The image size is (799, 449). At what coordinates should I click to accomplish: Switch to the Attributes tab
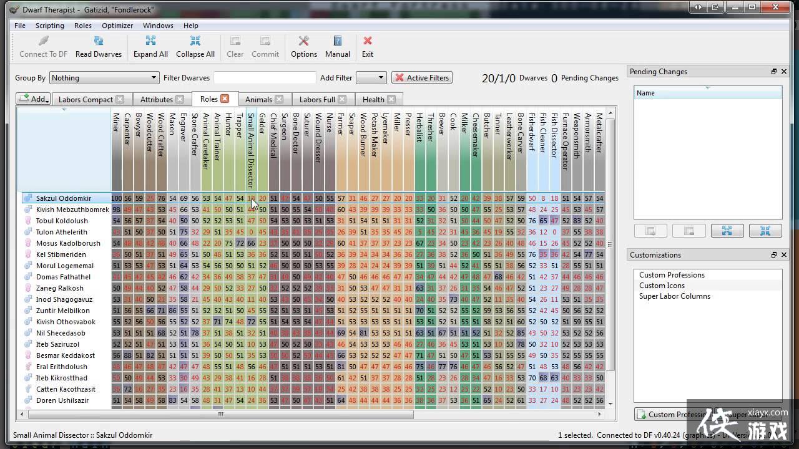157,99
